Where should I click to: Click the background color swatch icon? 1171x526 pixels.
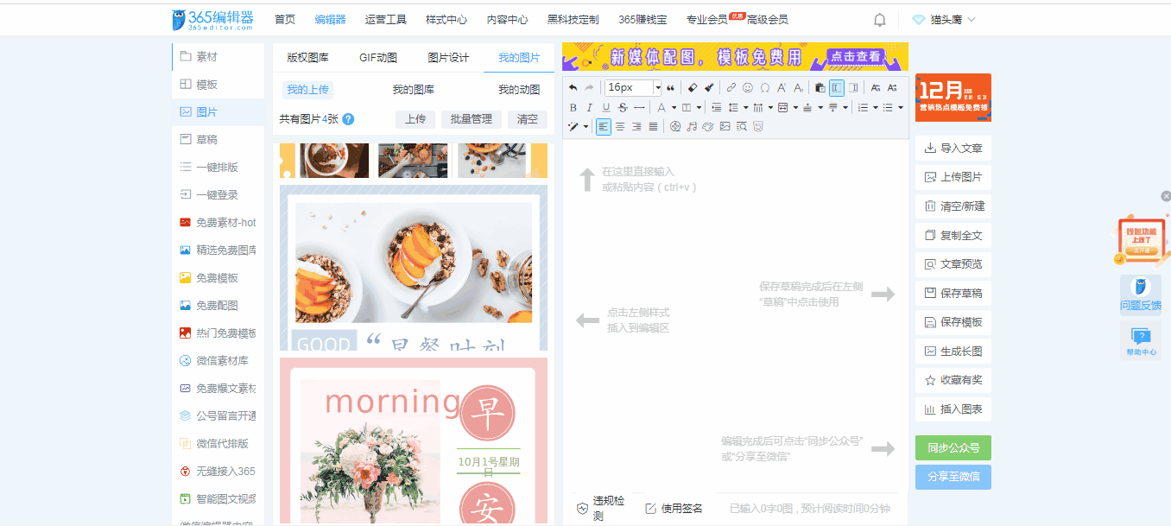tap(687, 108)
